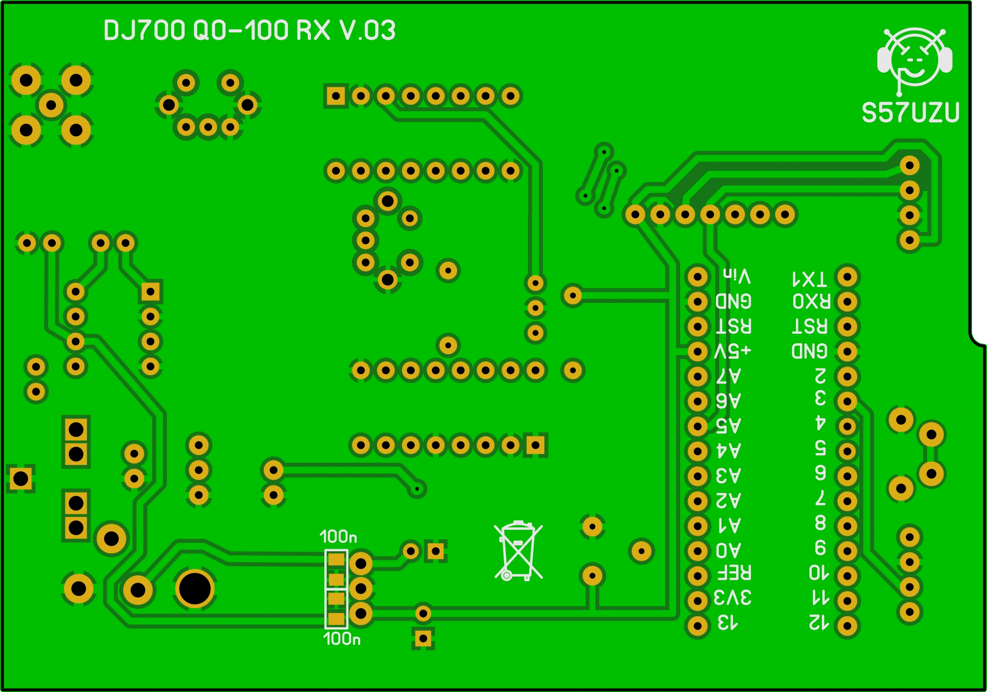This screenshot has height=692, width=987.
Task: Select the A7 pin label
Action: point(729,376)
